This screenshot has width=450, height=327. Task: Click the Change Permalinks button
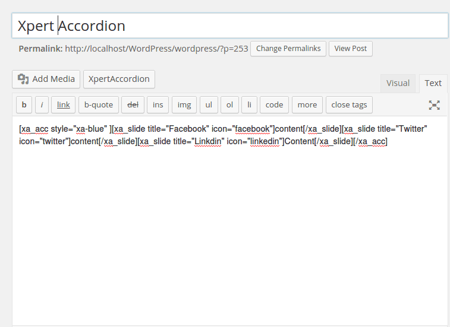click(x=288, y=49)
